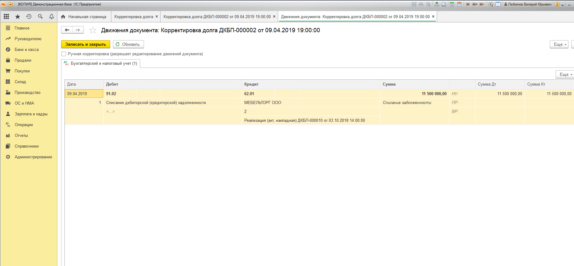
Task: Switch to Начальная страница tab
Action: click(84, 17)
